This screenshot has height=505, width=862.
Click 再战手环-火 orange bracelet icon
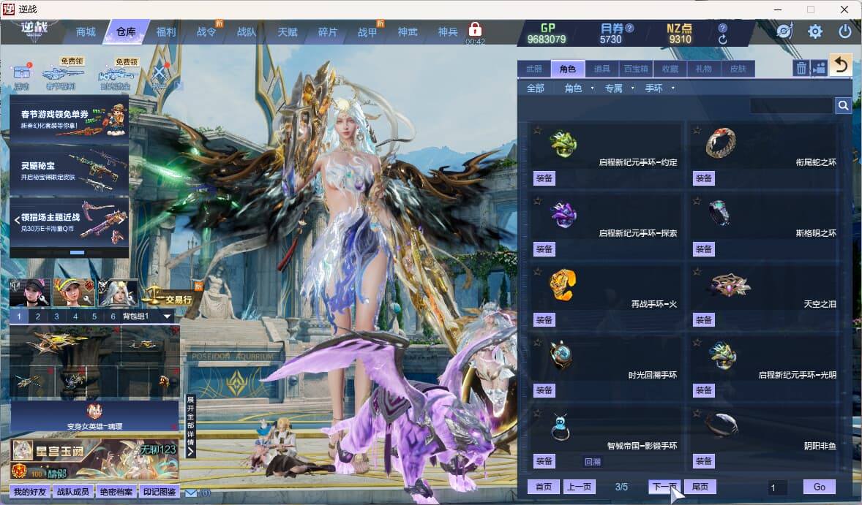(x=563, y=286)
